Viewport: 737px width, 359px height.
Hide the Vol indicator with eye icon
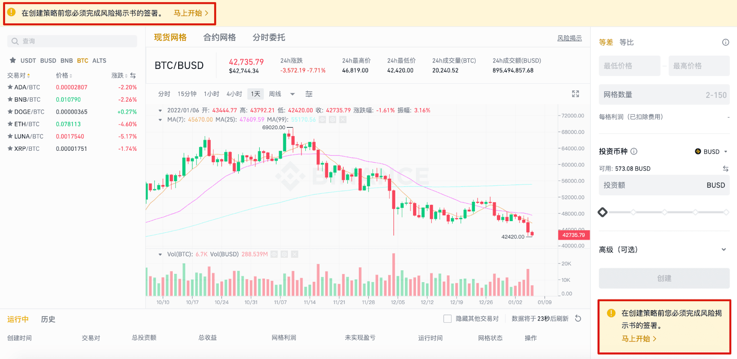pos(274,254)
